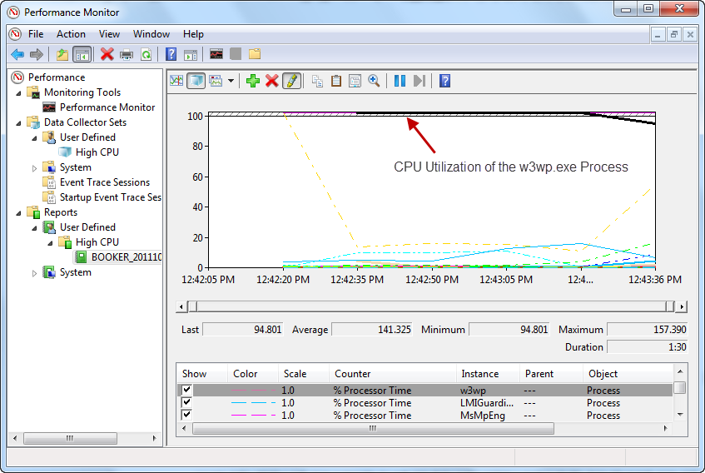Click the Paste Counter List clipboard icon
Image resolution: width=705 pixels, height=473 pixels.
pyautogui.click(x=336, y=81)
